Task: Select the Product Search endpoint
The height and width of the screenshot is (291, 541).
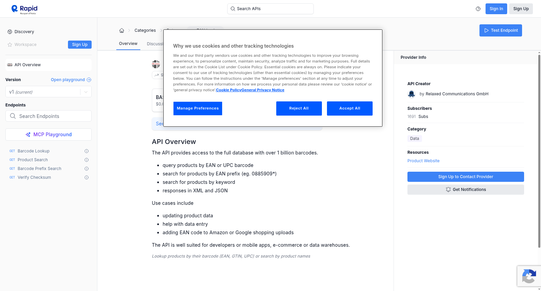Action: click(33, 160)
